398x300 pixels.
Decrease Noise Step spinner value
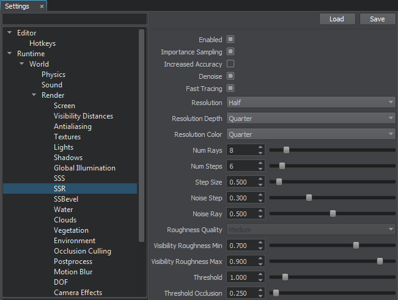pyautogui.click(x=261, y=200)
